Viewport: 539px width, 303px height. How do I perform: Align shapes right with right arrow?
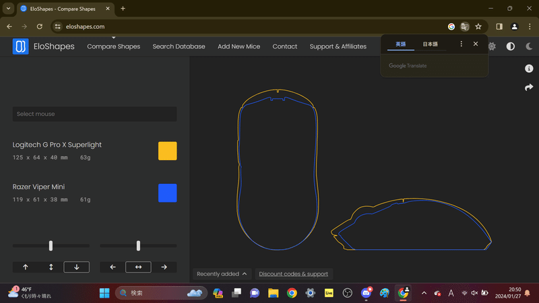(164, 267)
